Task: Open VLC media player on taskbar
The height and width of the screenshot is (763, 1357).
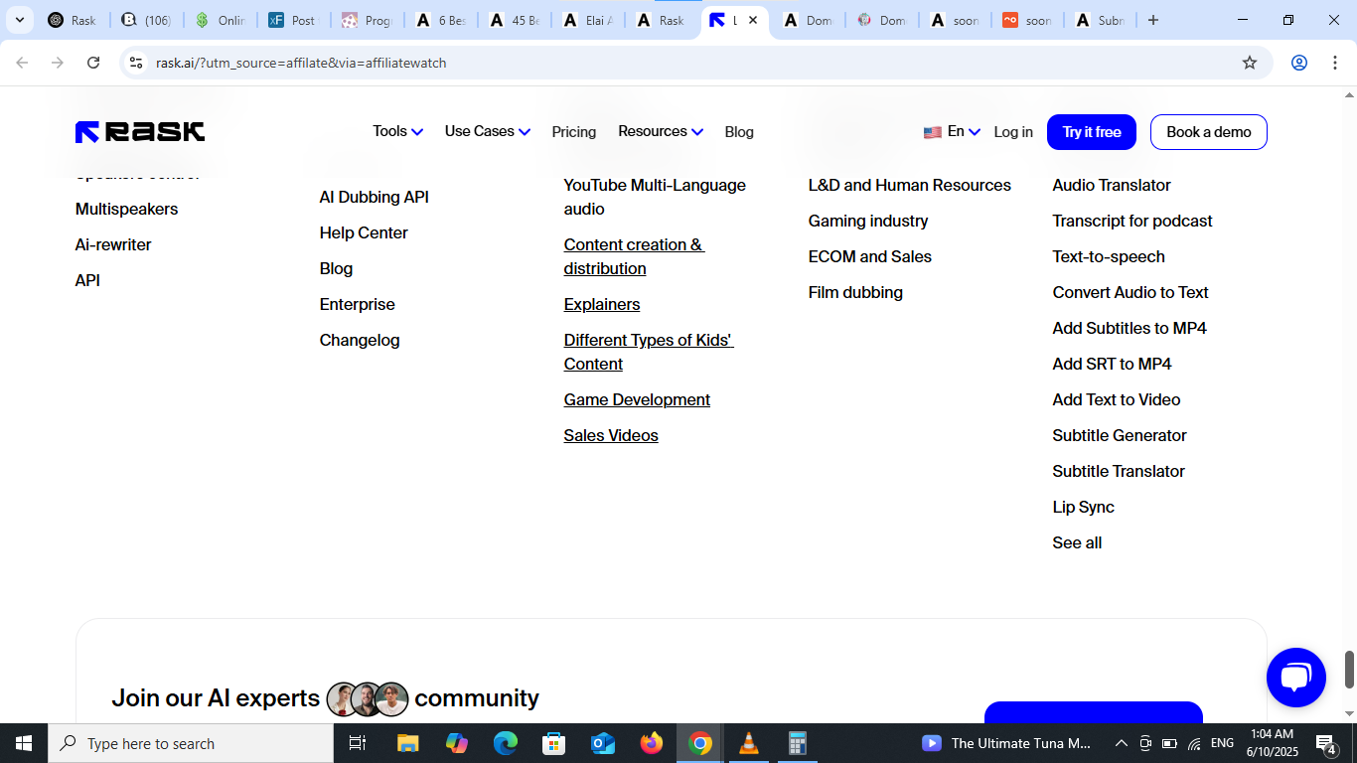Action: (749, 743)
